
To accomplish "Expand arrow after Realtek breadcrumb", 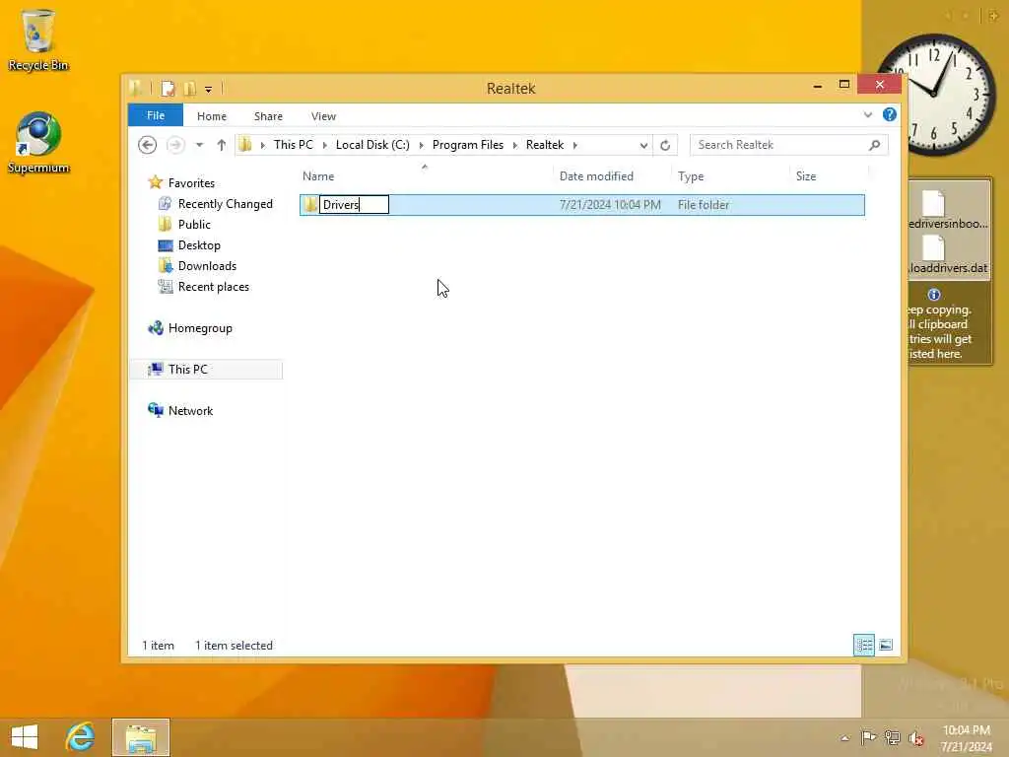I will click(574, 145).
